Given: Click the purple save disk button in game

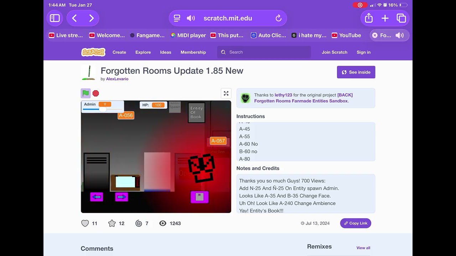Looking at the screenshot, I should (199, 197).
